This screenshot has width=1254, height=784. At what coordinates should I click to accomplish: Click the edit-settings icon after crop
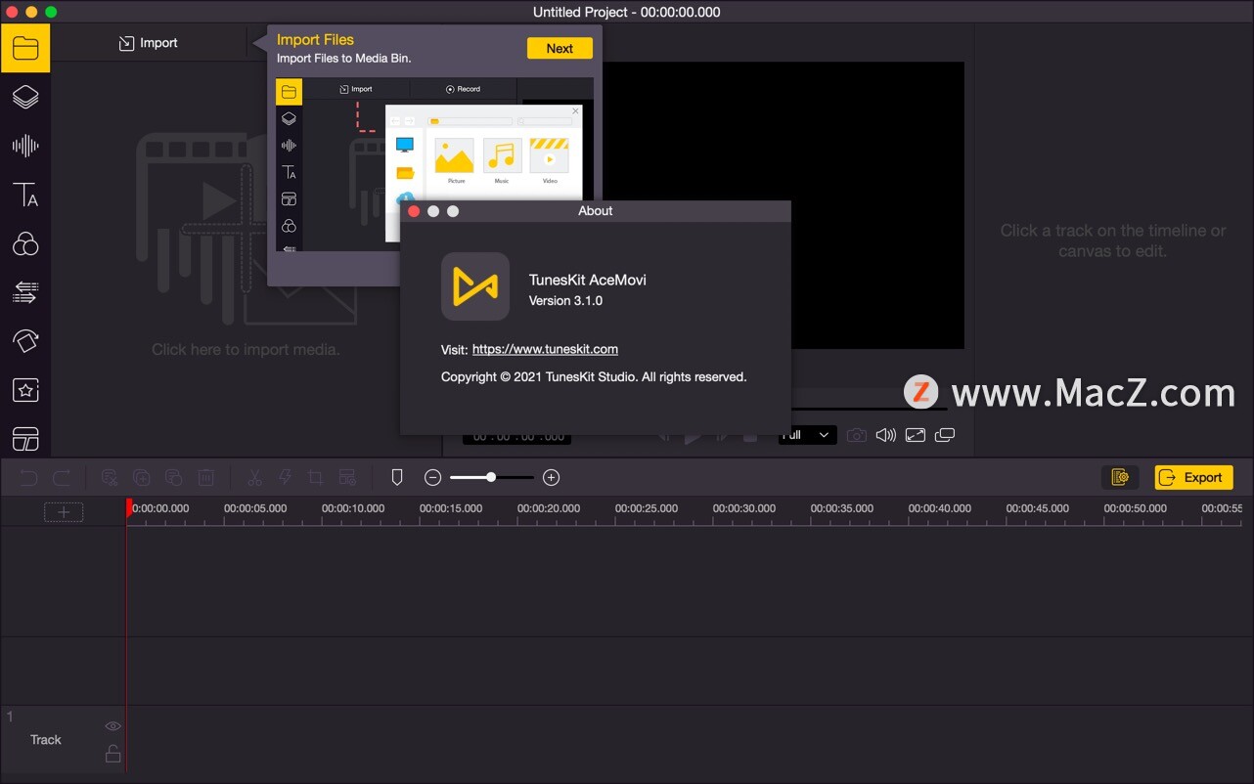(x=346, y=478)
